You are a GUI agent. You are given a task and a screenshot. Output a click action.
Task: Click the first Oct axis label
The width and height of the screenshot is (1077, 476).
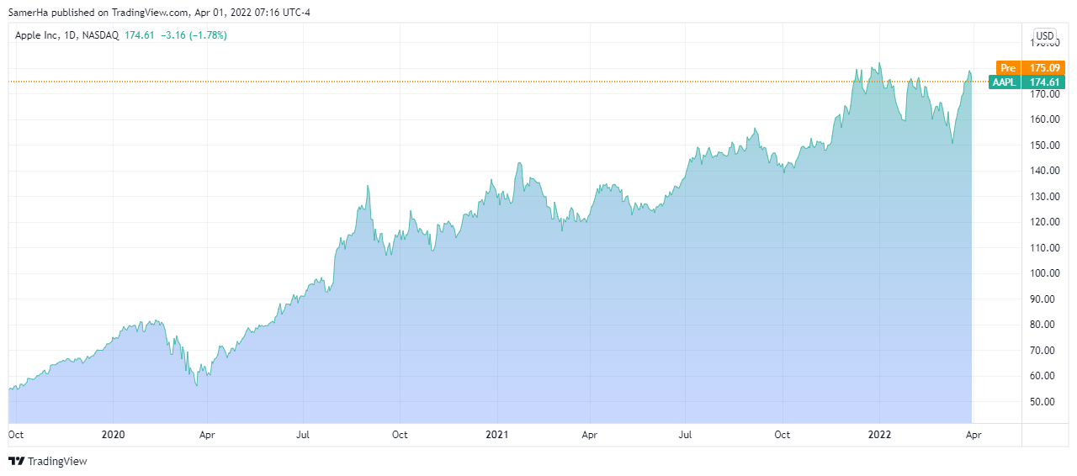15,435
